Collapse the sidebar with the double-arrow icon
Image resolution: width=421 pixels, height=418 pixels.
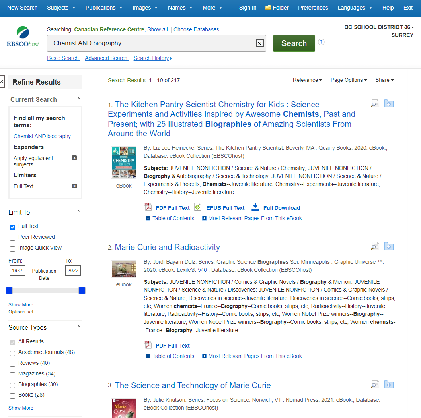(x=2, y=81)
